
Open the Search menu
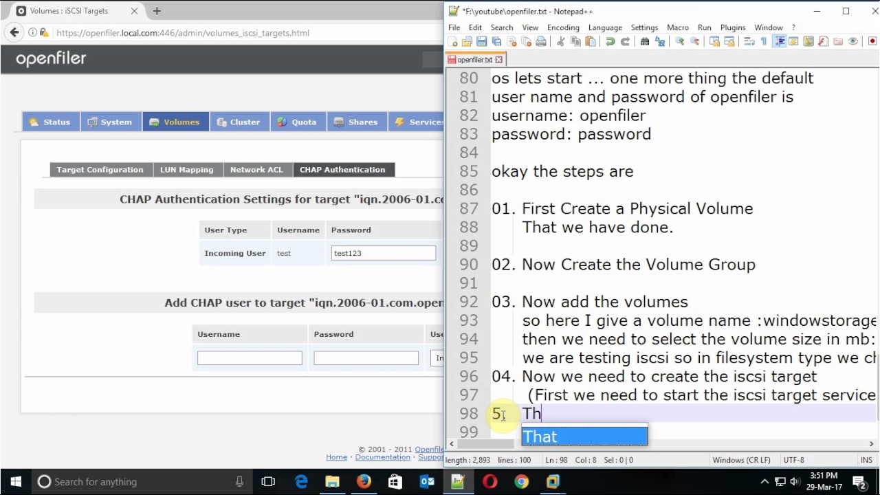tap(502, 27)
